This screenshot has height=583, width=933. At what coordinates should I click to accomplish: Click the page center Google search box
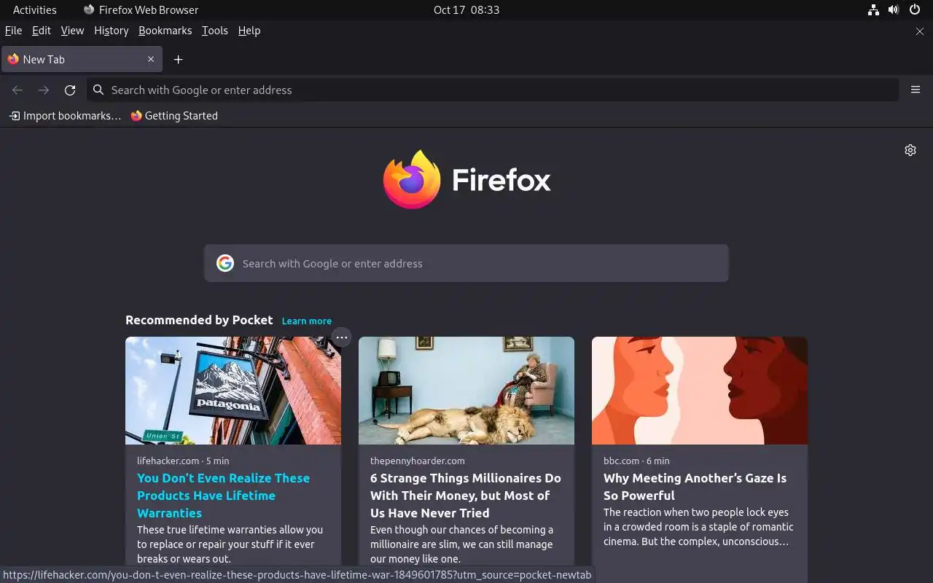tap(466, 263)
